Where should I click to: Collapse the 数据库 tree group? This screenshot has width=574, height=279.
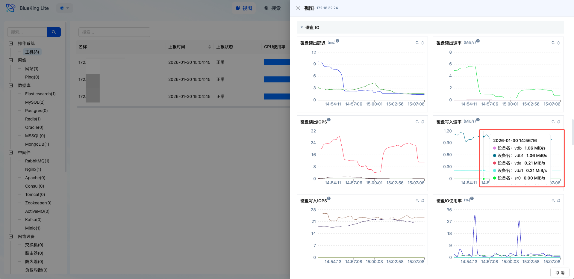pyautogui.click(x=11, y=85)
